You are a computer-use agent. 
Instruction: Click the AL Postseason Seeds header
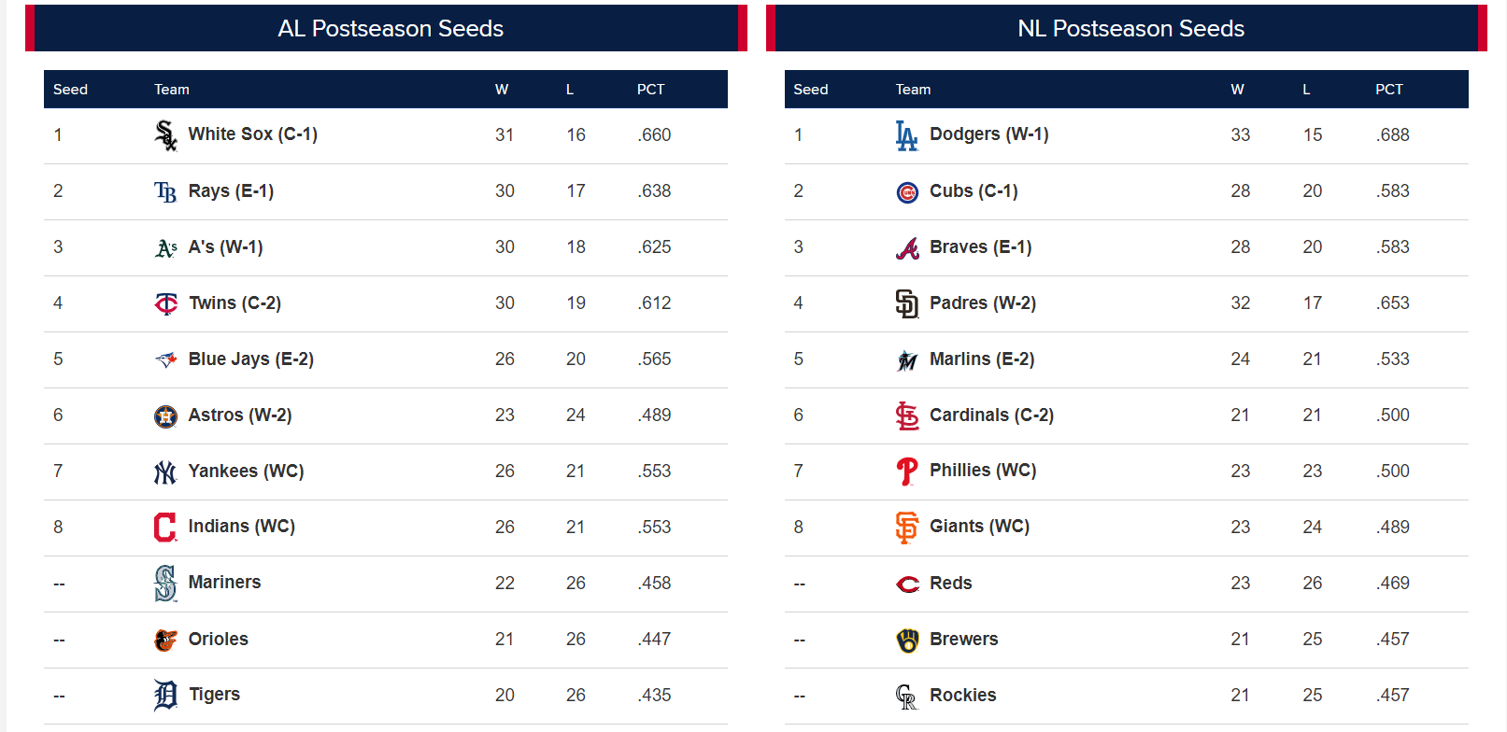[x=391, y=28]
